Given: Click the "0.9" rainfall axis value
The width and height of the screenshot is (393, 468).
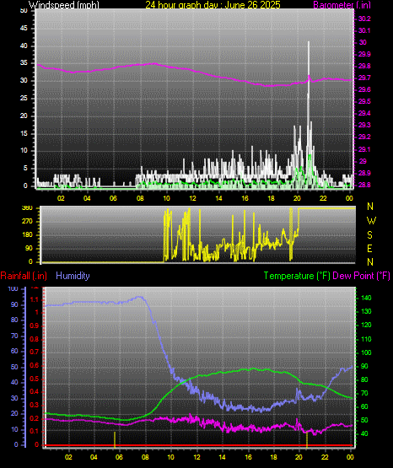Looking at the screenshot, I should coord(35,325).
